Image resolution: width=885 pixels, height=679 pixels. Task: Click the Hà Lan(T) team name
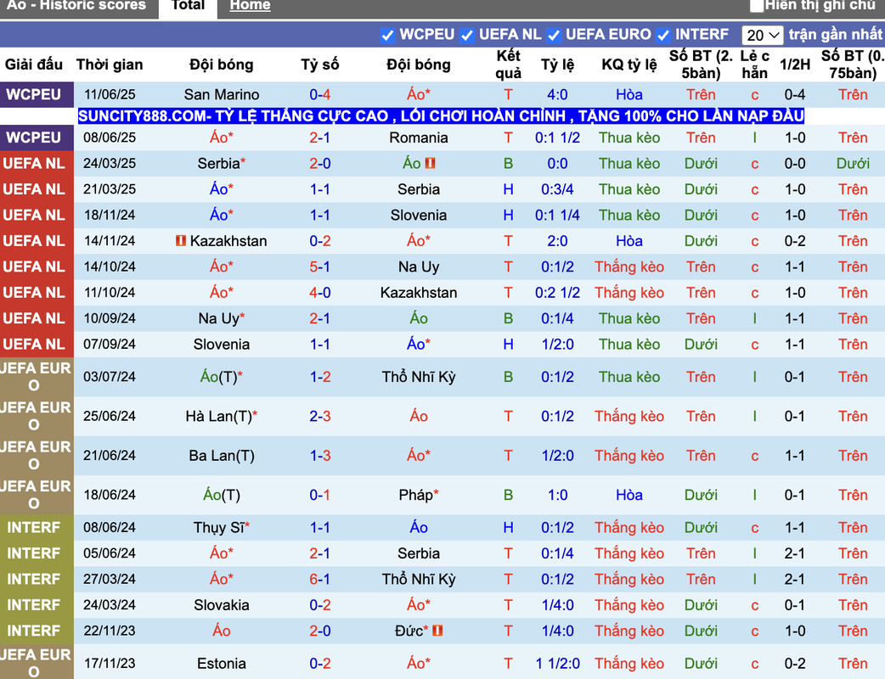(219, 416)
